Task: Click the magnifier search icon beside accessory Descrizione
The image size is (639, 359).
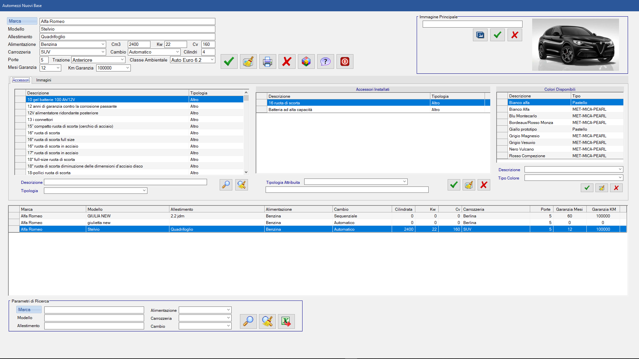Action: coord(226,185)
